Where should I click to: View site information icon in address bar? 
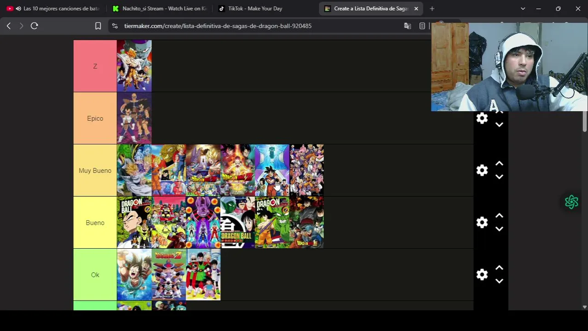(115, 26)
